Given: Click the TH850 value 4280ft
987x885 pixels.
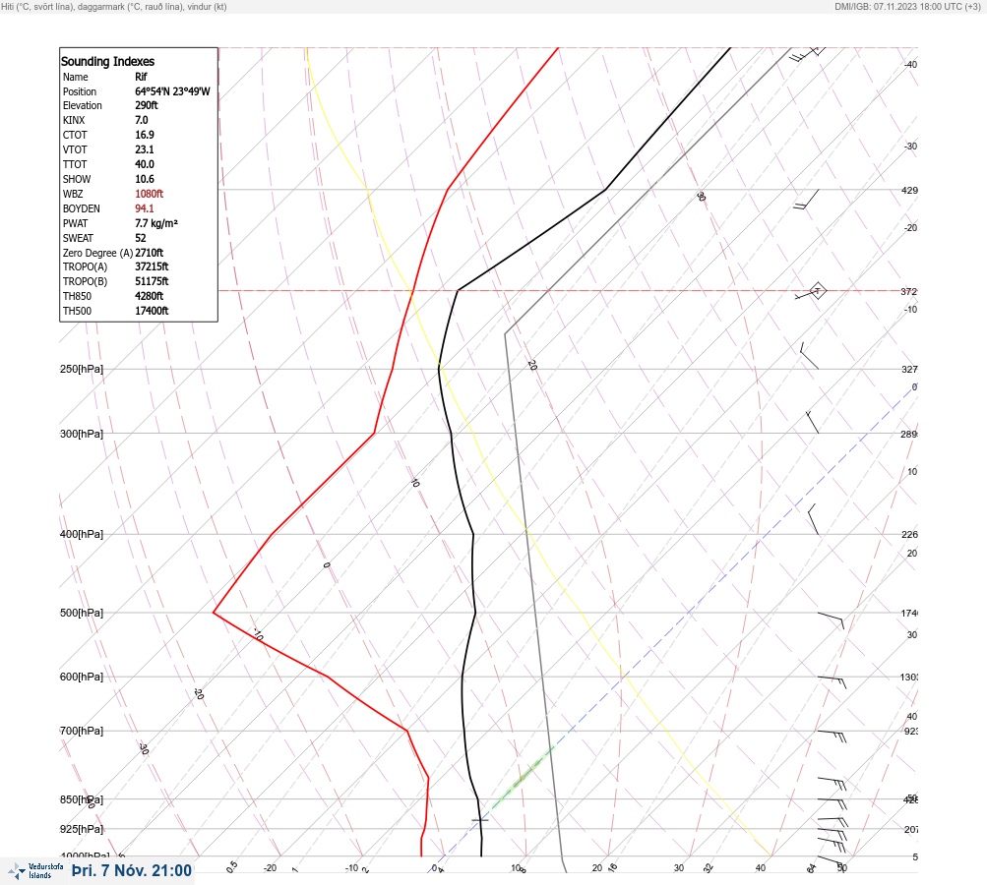Looking at the screenshot, I should point(150,296).
